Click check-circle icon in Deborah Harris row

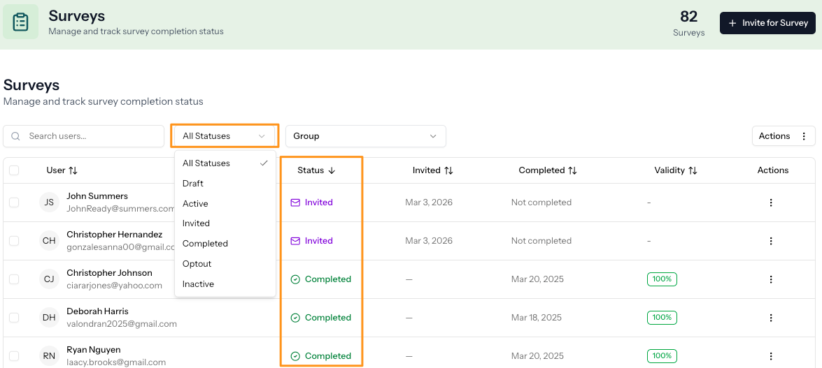295,318
